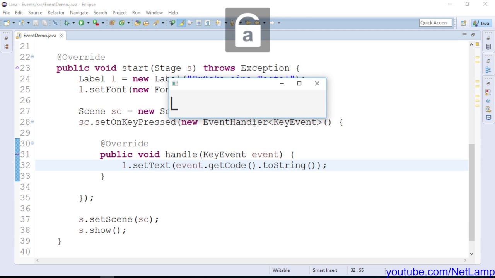Viewport: 495px width, 278px height.
Task: Click the Search flashlight icon
Action: (x=155, y=23)
